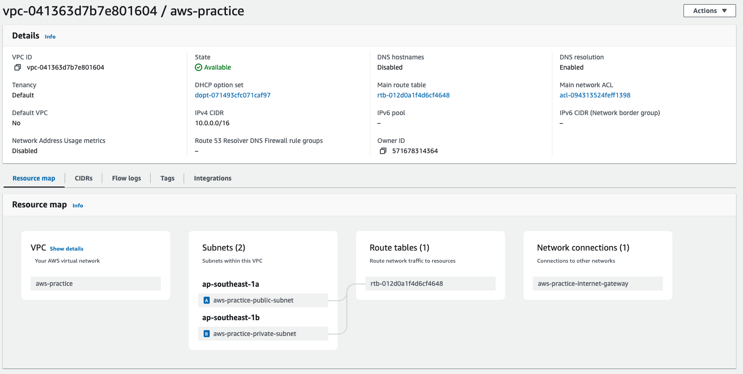The width and height of the screenshot is (743, 374).
Task: Open network ACL acl-094313524feff1398 link
Action: pos(595,95)
